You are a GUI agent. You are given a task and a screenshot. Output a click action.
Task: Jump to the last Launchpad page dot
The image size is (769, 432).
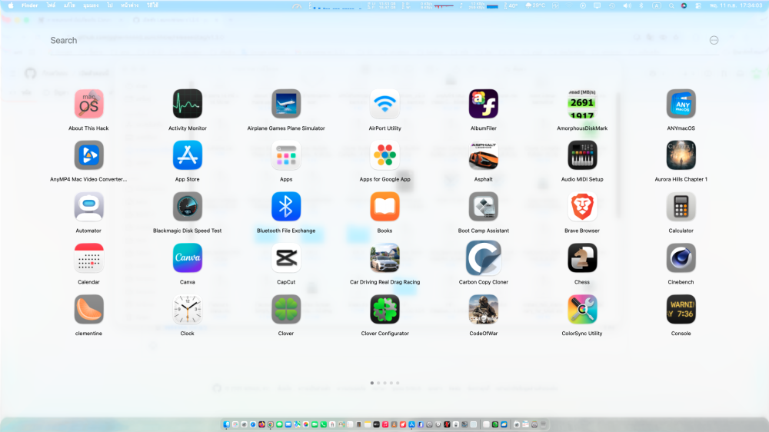(x=398, y=383)
